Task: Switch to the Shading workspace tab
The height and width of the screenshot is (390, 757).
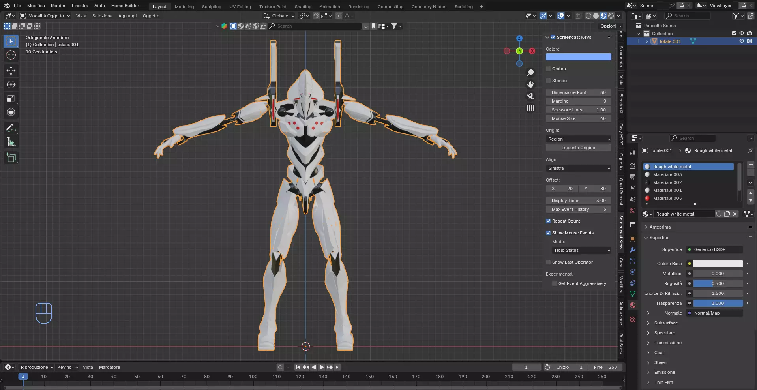Action: (303, 7)
